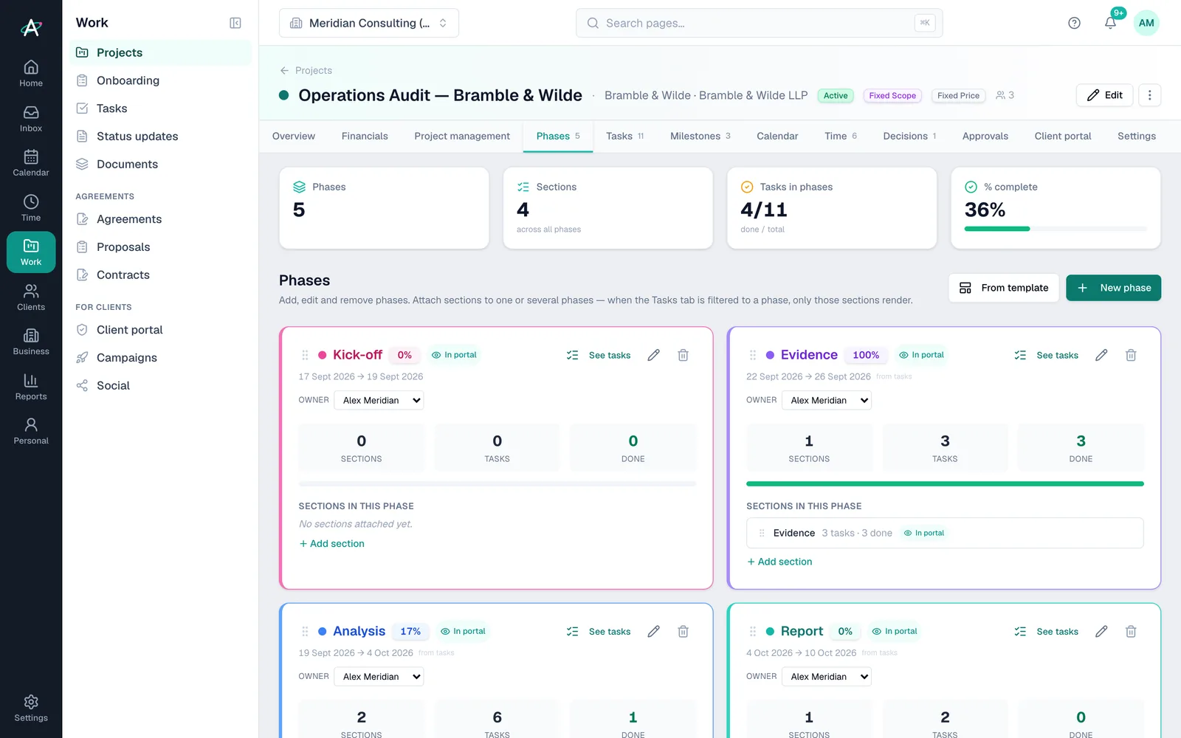
Task: Open the Client portal tab
Action: [1063, 136]
